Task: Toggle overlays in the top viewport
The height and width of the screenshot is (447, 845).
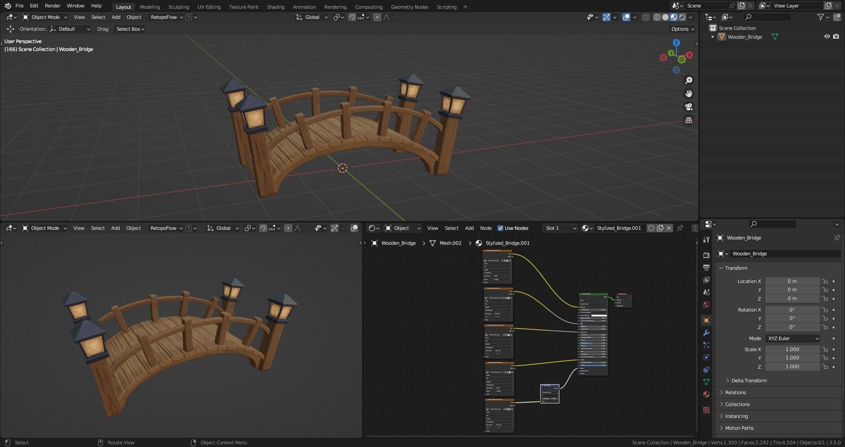Action: [626, 17]
